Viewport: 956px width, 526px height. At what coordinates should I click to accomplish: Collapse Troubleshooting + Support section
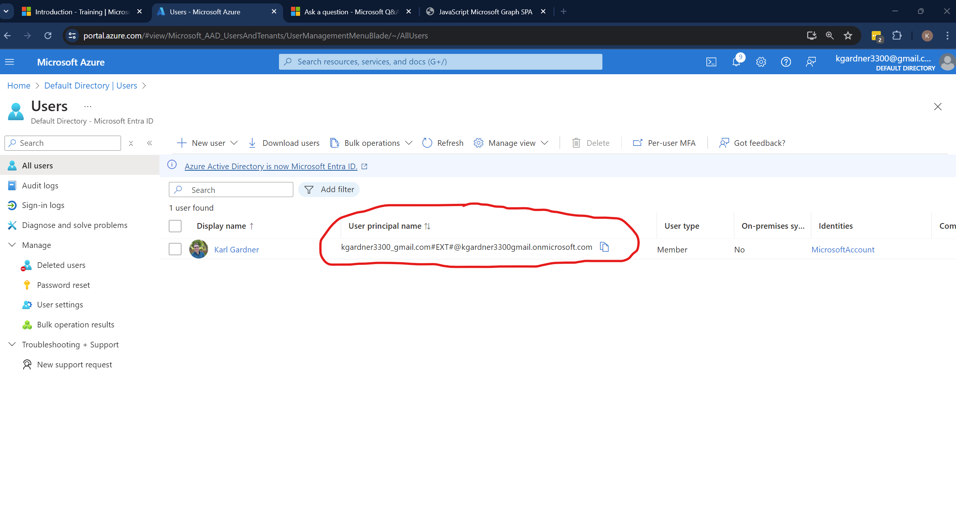[x=12, y=344]
